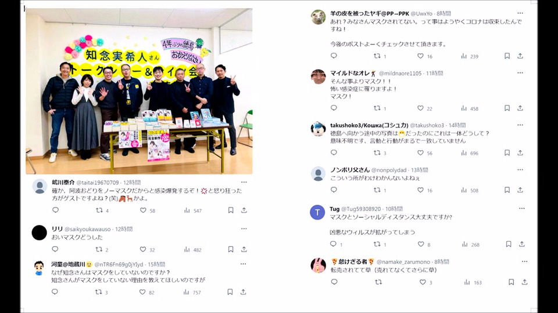
Task: Reply to 河童@地蔵川's tweet
Action: click(x=55, y=292)
